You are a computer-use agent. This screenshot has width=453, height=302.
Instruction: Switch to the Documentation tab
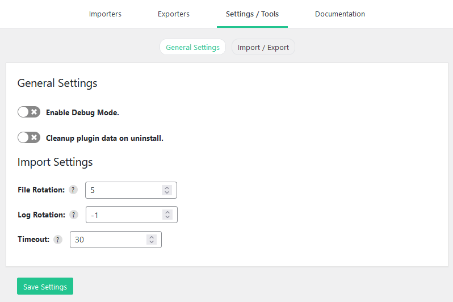point(340,14)
